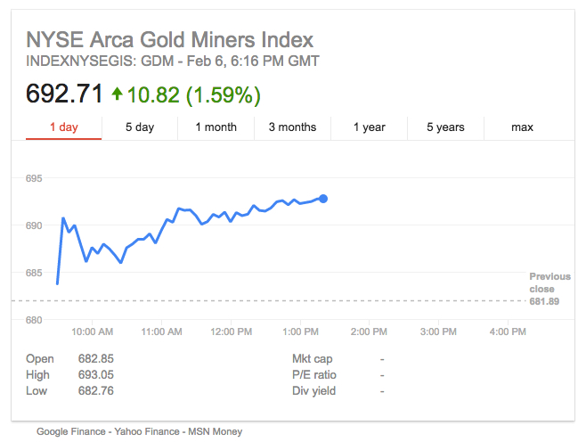Click the Previous close 681.89 label

(543, 289)
